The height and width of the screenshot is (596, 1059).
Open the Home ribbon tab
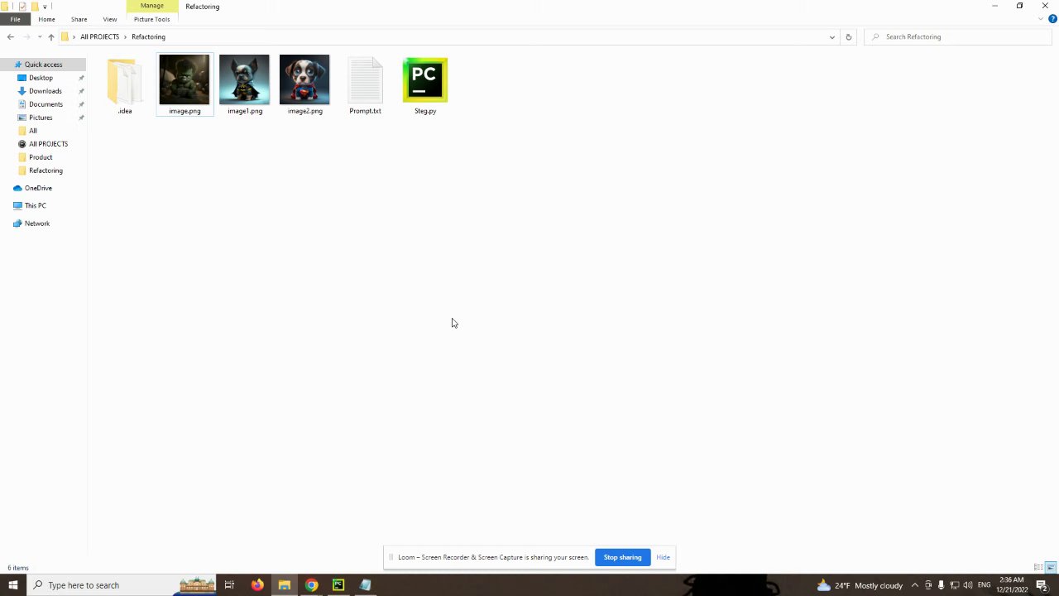(x=46, y=19)
